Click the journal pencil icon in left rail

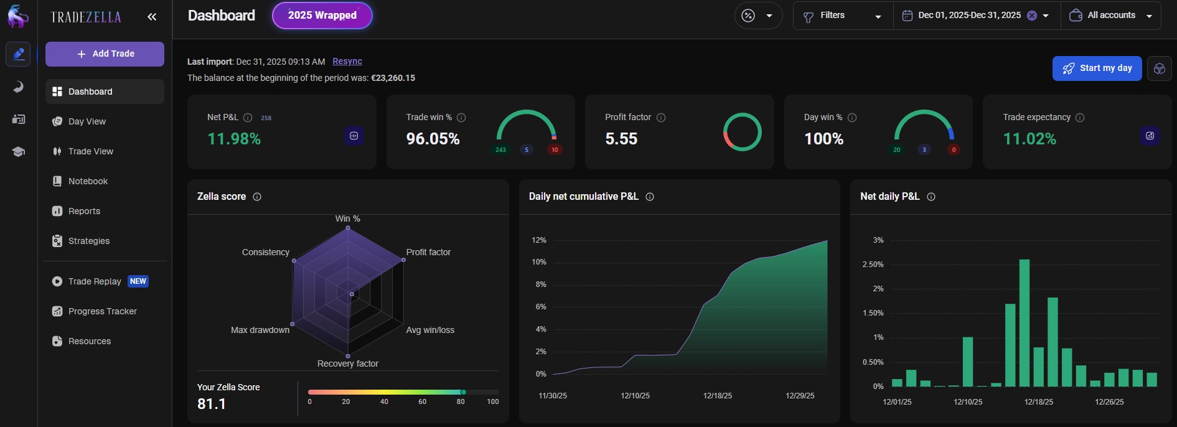(x=18, y=54)
